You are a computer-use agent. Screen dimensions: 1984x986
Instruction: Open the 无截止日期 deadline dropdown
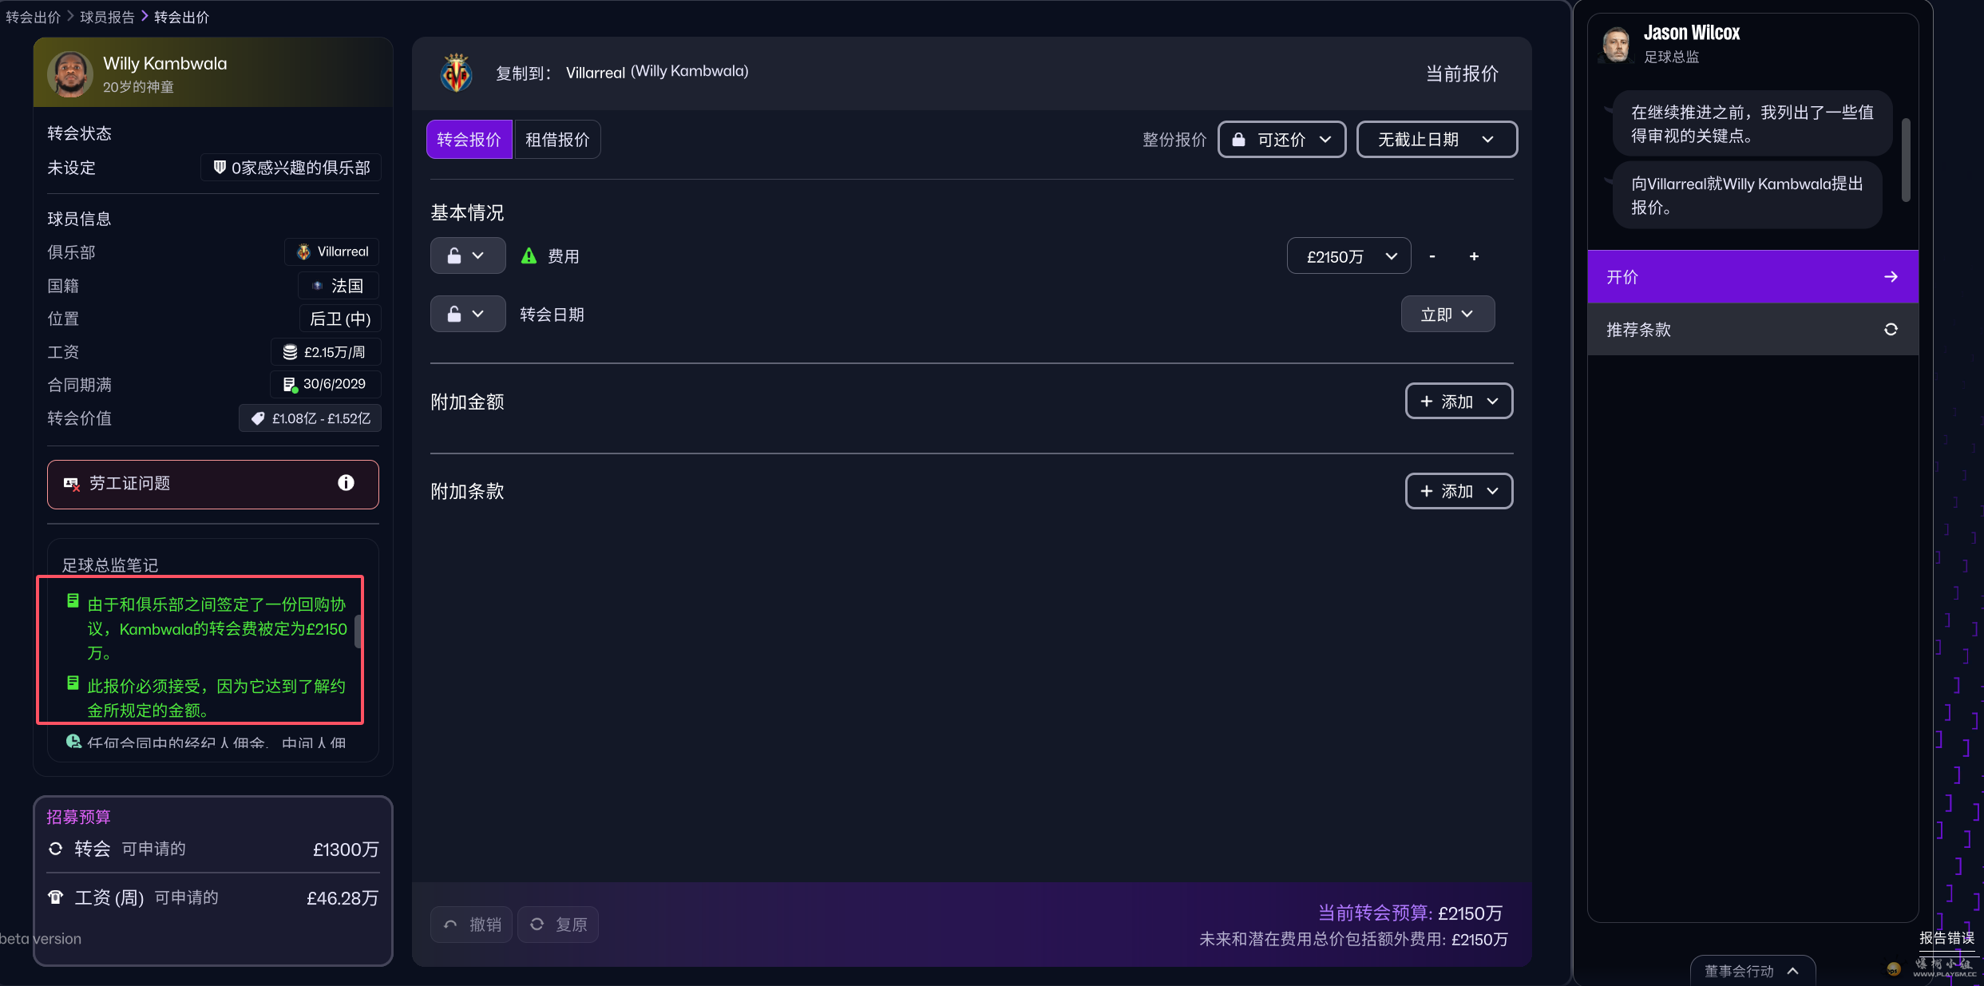(x=1436, y=140)
